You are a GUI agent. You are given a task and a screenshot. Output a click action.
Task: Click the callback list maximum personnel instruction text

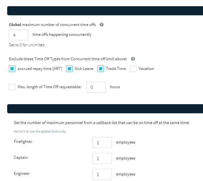click(x=102, y=123)
